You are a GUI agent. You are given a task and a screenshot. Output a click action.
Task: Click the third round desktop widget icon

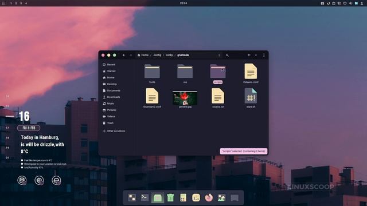click(x=56, y=180)
